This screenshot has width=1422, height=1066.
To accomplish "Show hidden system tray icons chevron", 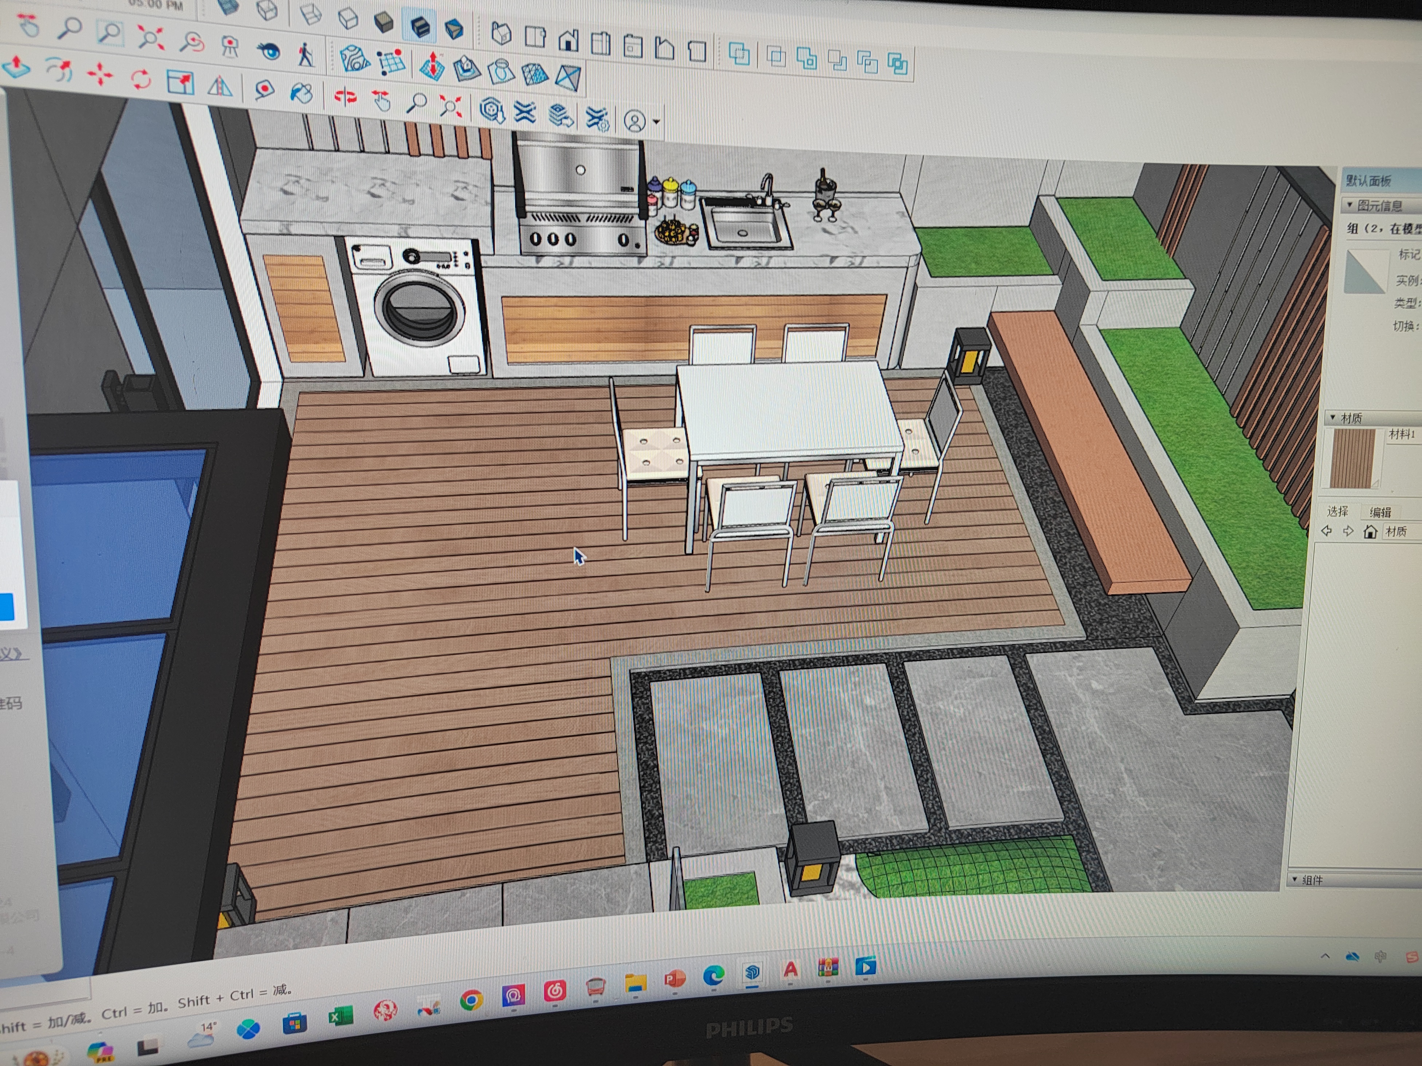I will tap(1325, 957).
